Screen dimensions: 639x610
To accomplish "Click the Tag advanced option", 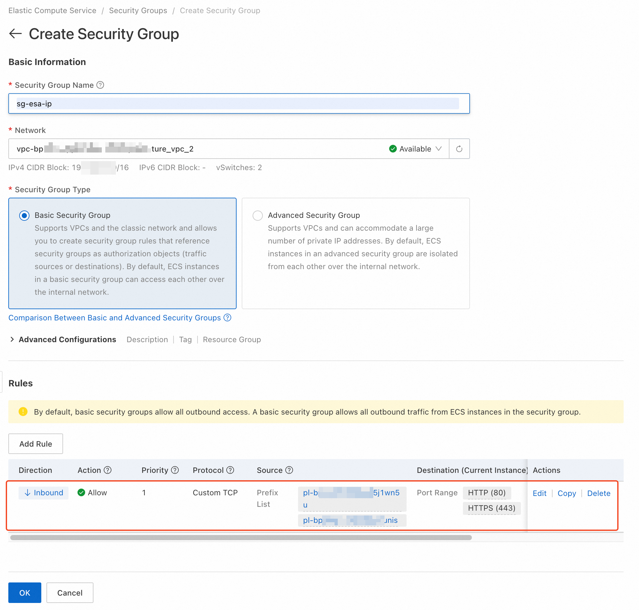I will coord(185,340).
